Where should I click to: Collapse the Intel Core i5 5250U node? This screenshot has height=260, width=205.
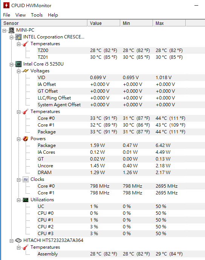(x=11, y=64)
